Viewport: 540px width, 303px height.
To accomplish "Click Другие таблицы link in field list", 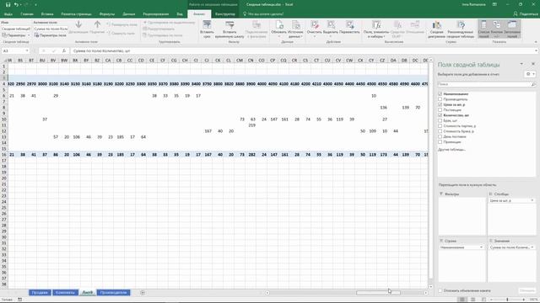I will pos(451,150).
